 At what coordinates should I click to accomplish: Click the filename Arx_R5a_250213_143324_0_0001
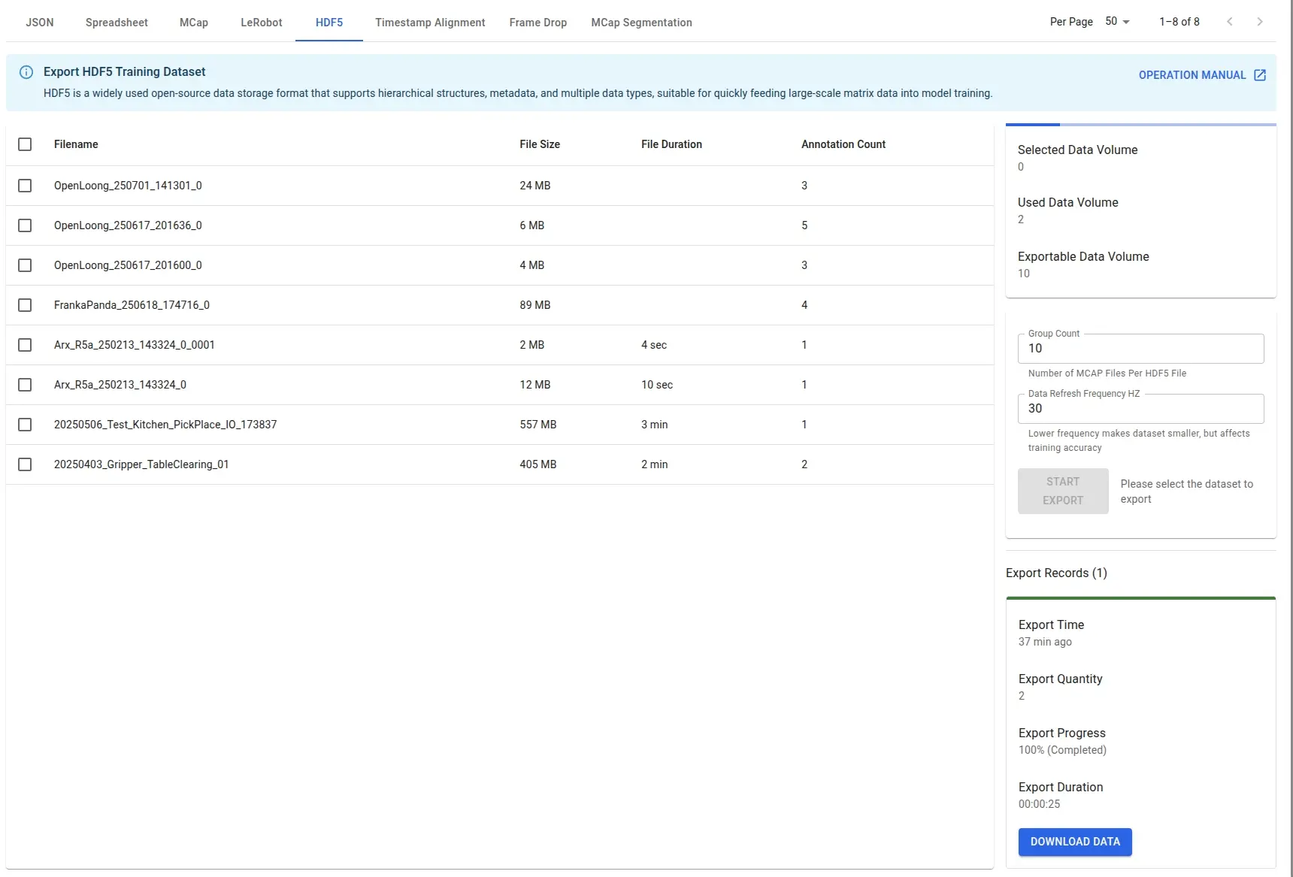135,345
